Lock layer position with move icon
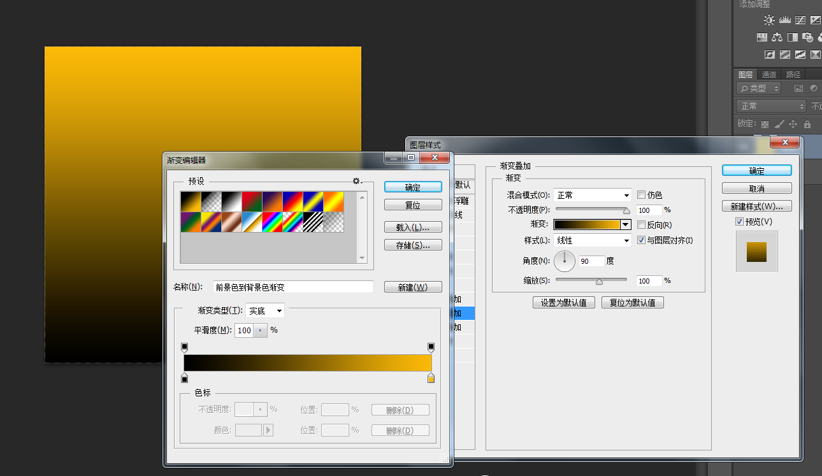This screenshot has height=476, width=822. [793, 124]
